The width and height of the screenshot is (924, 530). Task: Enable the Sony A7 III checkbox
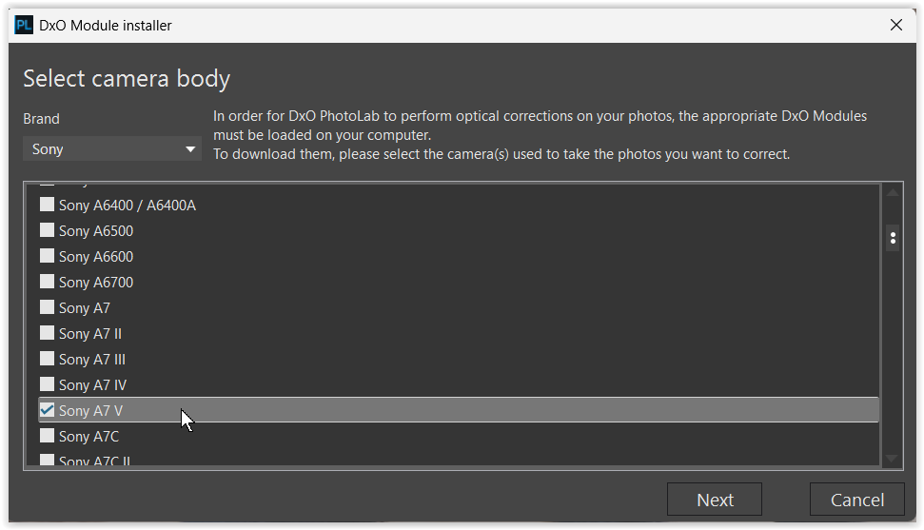(47, 359)
